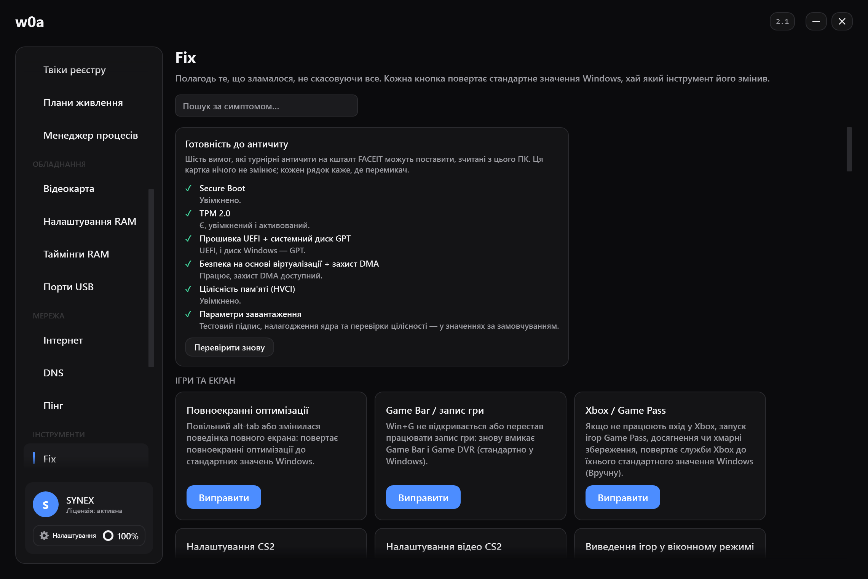Click the w0a logo text

tap(30, 22)
